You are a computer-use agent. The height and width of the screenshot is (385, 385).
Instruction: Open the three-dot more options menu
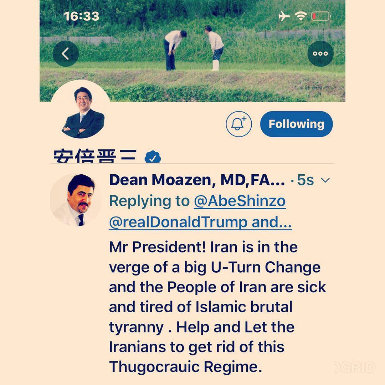point(320,53)
